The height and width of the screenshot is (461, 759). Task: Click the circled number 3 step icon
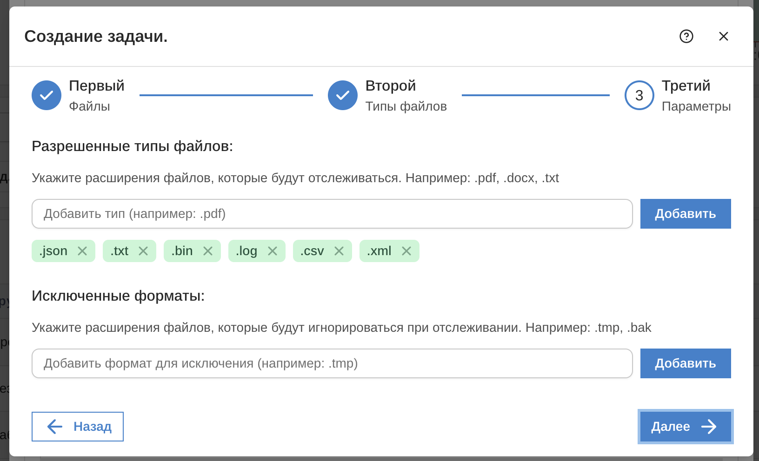click(639, 95)
